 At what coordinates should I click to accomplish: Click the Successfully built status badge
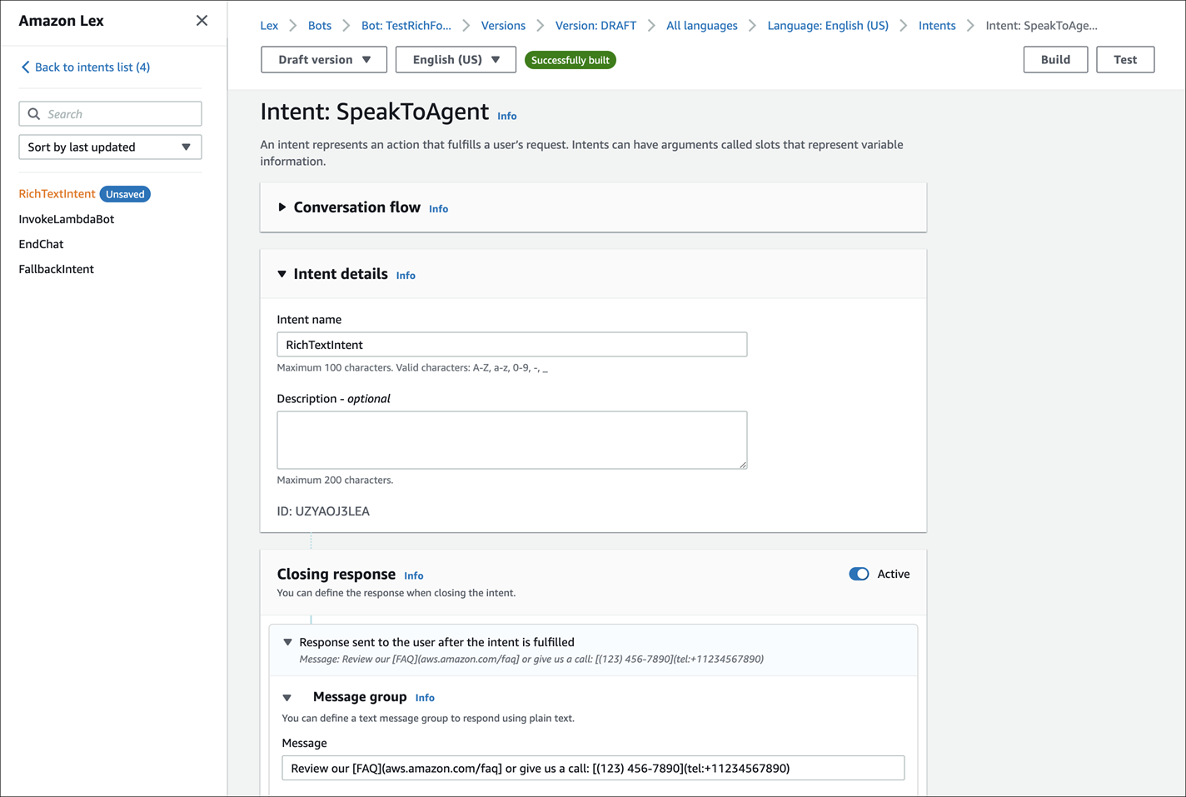[570, 59]
